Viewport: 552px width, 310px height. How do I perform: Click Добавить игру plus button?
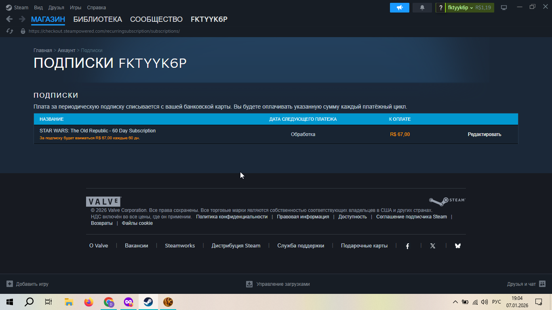click(27, 284)
